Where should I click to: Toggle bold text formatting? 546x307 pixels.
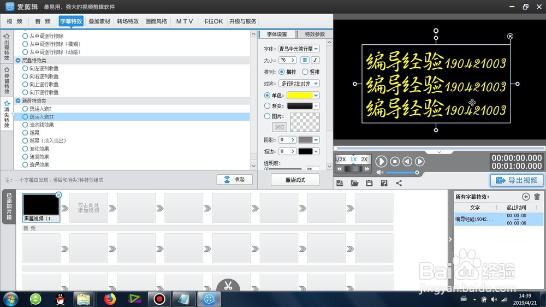tap(305, 60)
